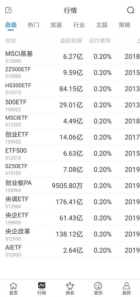Switch to the 热门 tab
140x297 pixels.
tap(33, 25)
